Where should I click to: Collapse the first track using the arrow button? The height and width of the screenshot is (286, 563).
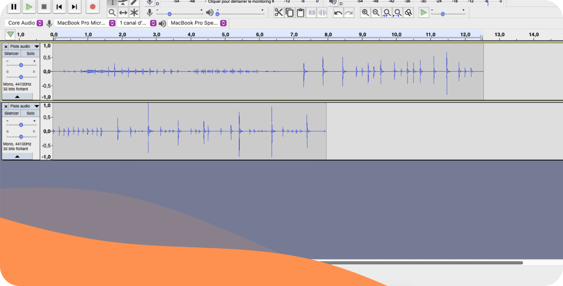click(x=17, y=96)
